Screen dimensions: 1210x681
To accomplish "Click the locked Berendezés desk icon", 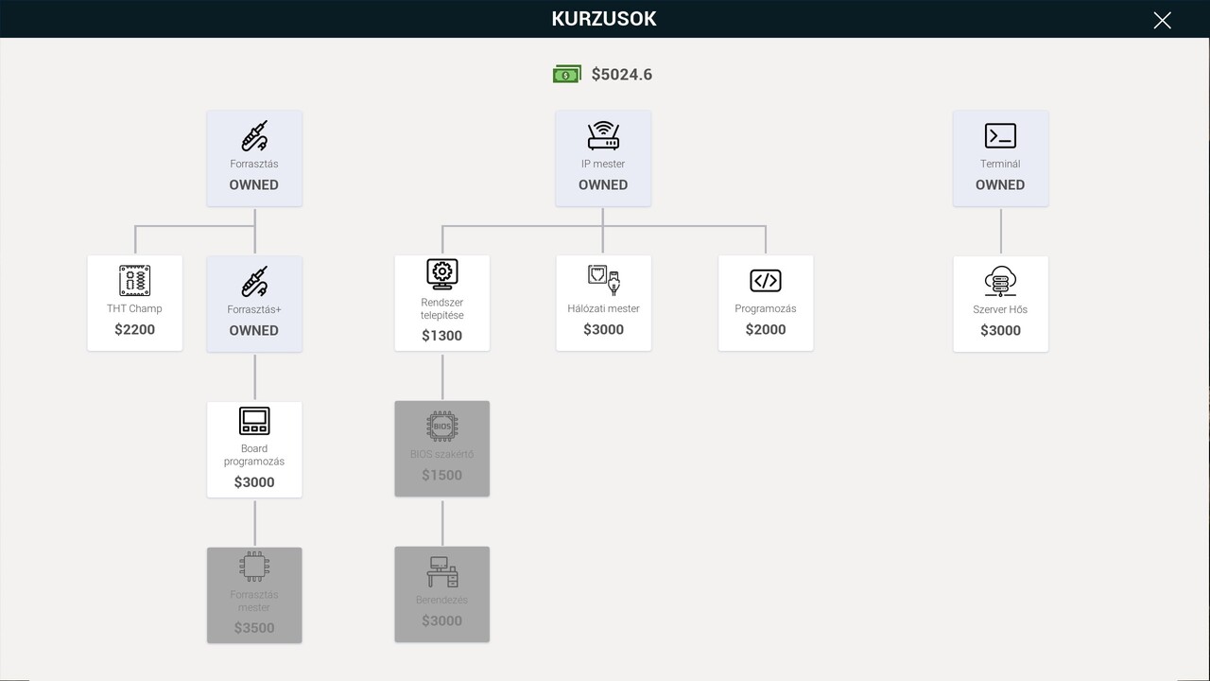I will [x=442, y=572].
